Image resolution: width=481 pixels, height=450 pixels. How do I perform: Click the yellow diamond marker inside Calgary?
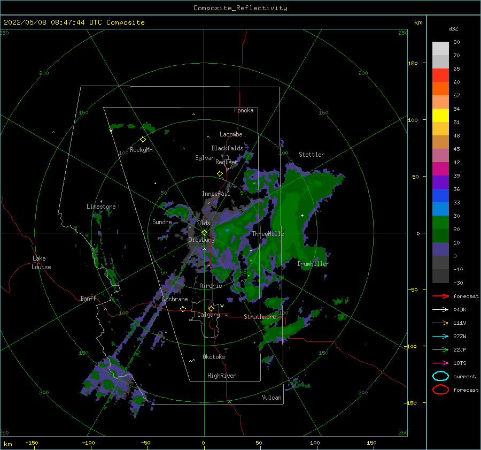pos(211,308)
